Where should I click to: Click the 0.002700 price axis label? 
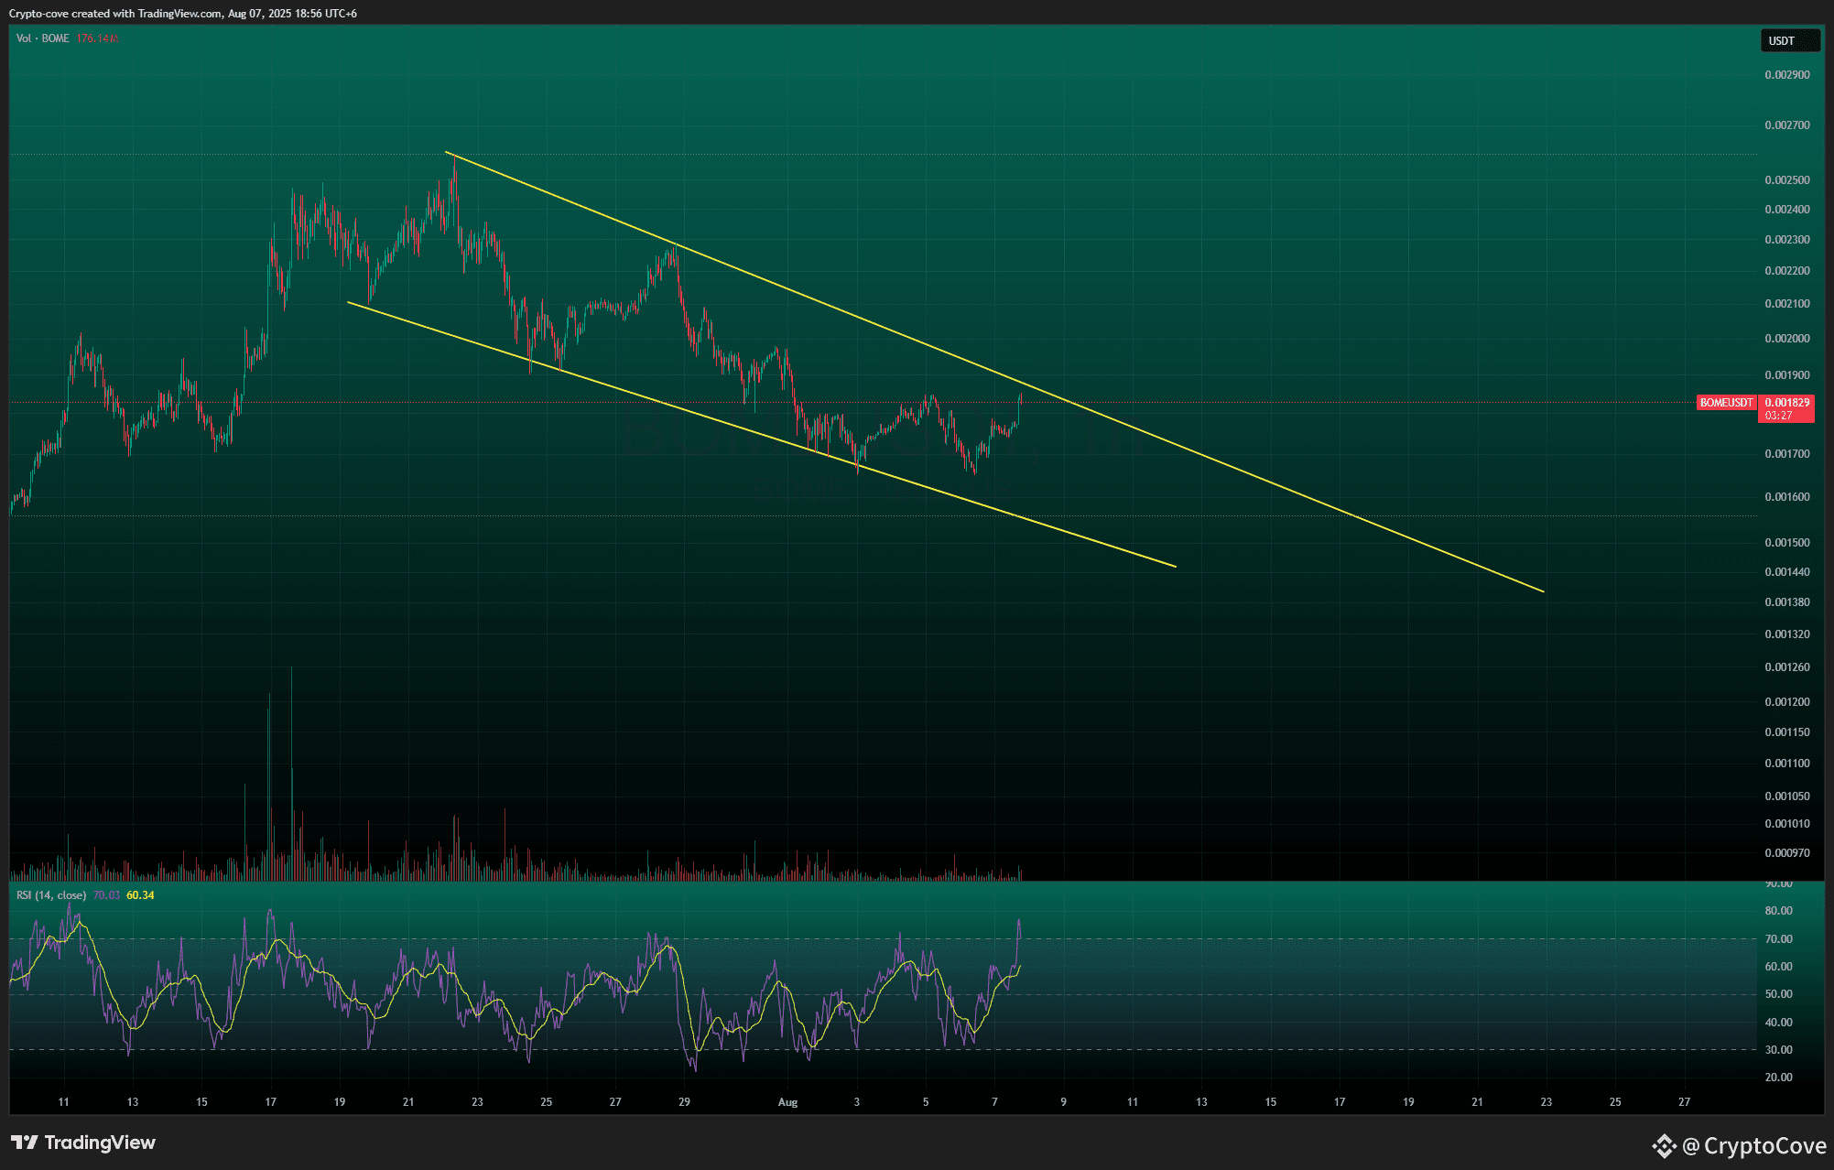1786,125
